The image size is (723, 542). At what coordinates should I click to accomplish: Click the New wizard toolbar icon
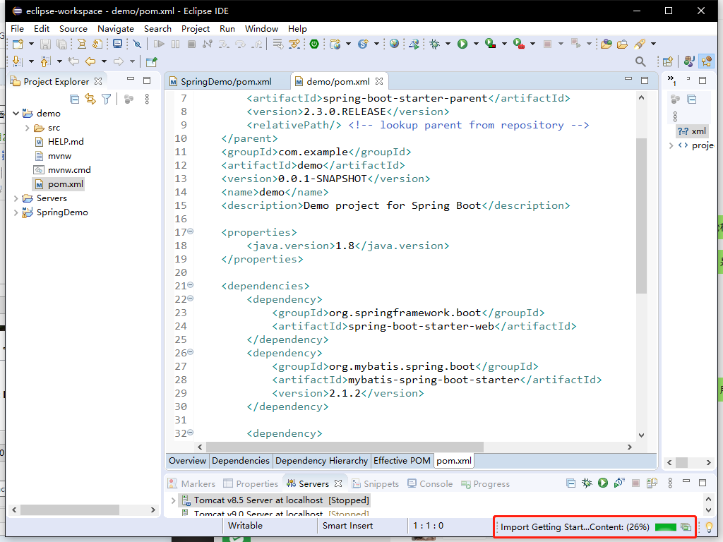point(18,44)
